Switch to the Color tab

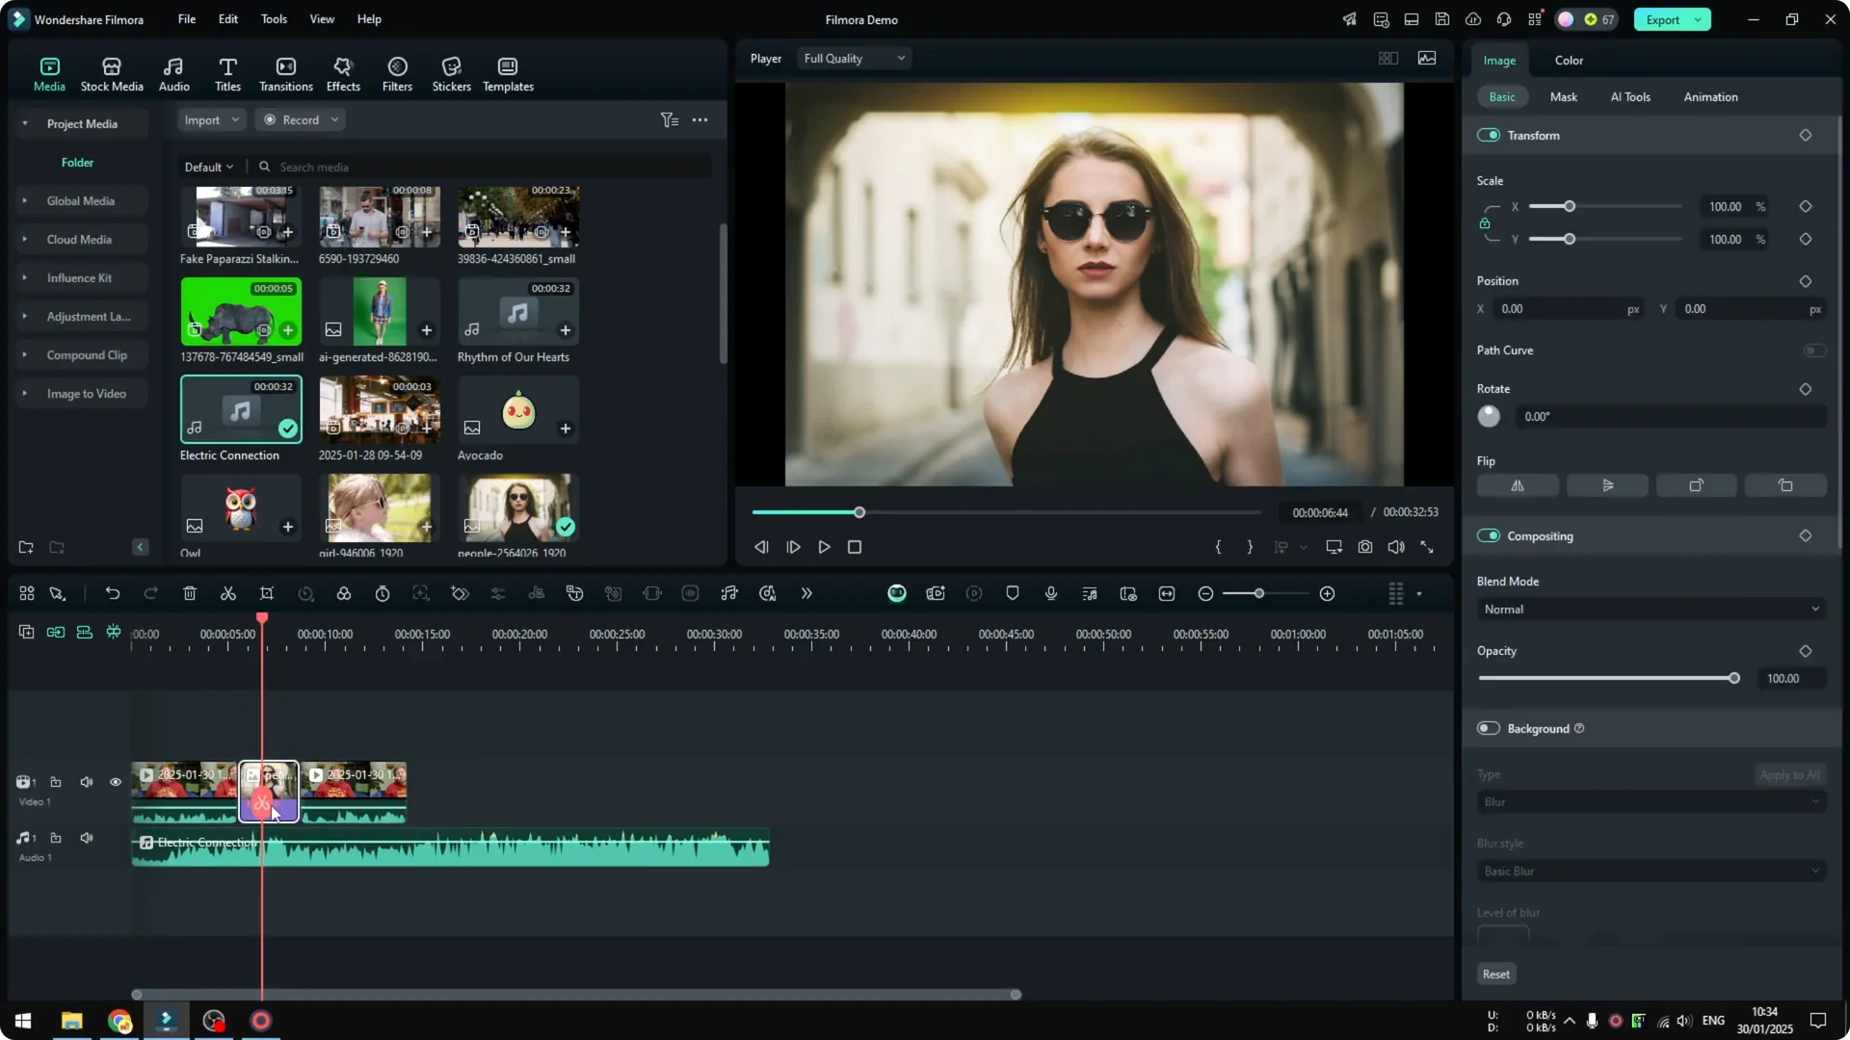tap(1567, 60)
